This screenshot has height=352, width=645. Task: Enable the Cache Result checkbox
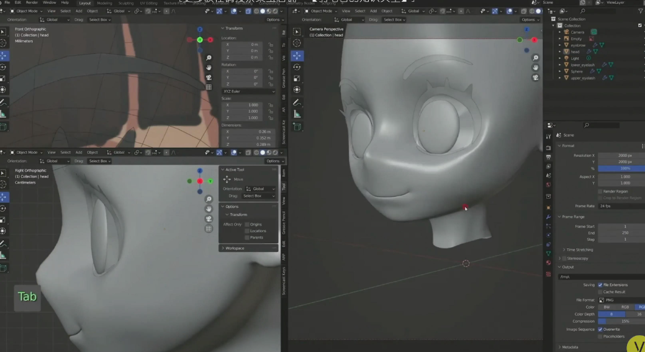coord(600,292)
